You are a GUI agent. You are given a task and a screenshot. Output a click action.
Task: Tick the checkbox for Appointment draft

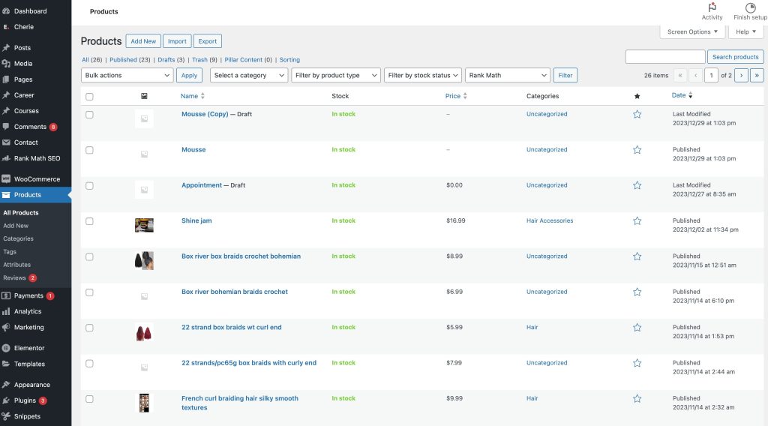pos(90,185)
